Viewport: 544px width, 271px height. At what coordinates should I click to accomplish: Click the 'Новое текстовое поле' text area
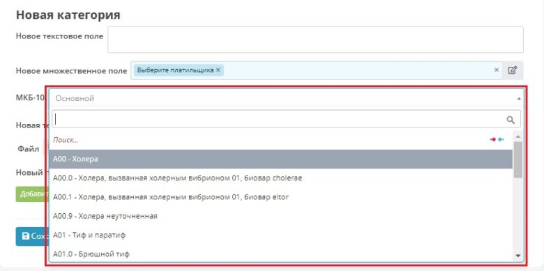[x=315, y=40]
